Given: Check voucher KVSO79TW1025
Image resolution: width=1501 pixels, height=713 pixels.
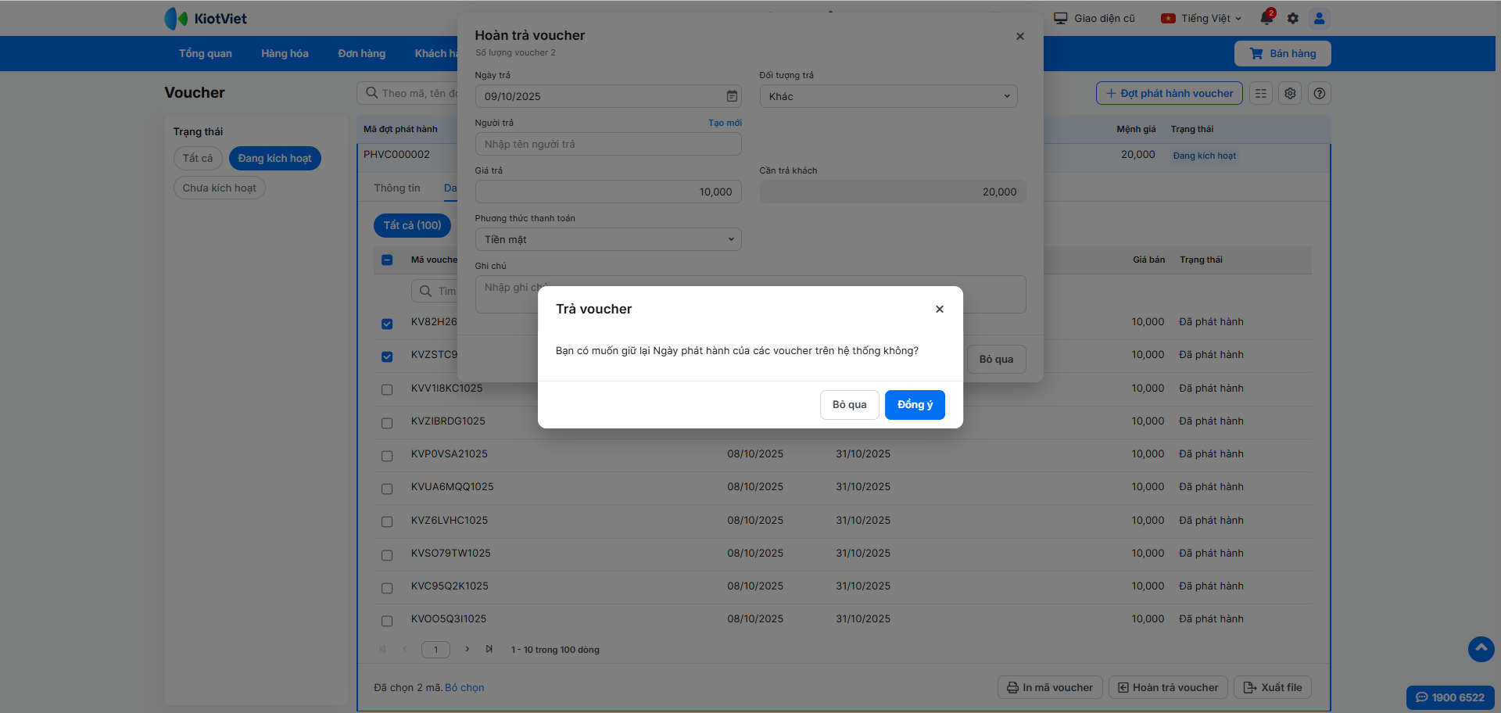Looking at the screenshot, I should coord(387,555).
